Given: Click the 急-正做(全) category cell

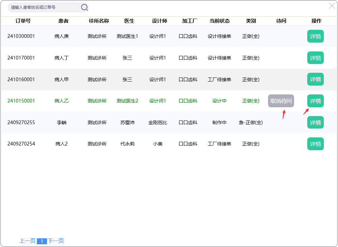Looking at the screenshot, I should pyautogui.click(x=250, y=122).
